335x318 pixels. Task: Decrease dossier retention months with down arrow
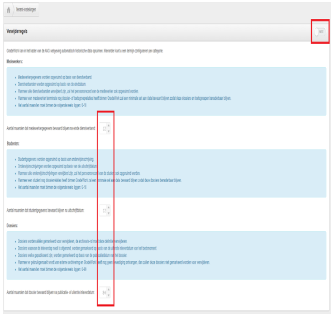[x=108, y=295]
